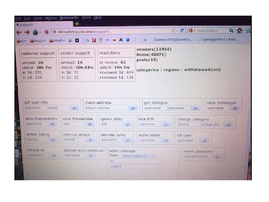Toggle the withdrawals(on) link
Viewport: 269px width, 202px height.
(203, 69)
